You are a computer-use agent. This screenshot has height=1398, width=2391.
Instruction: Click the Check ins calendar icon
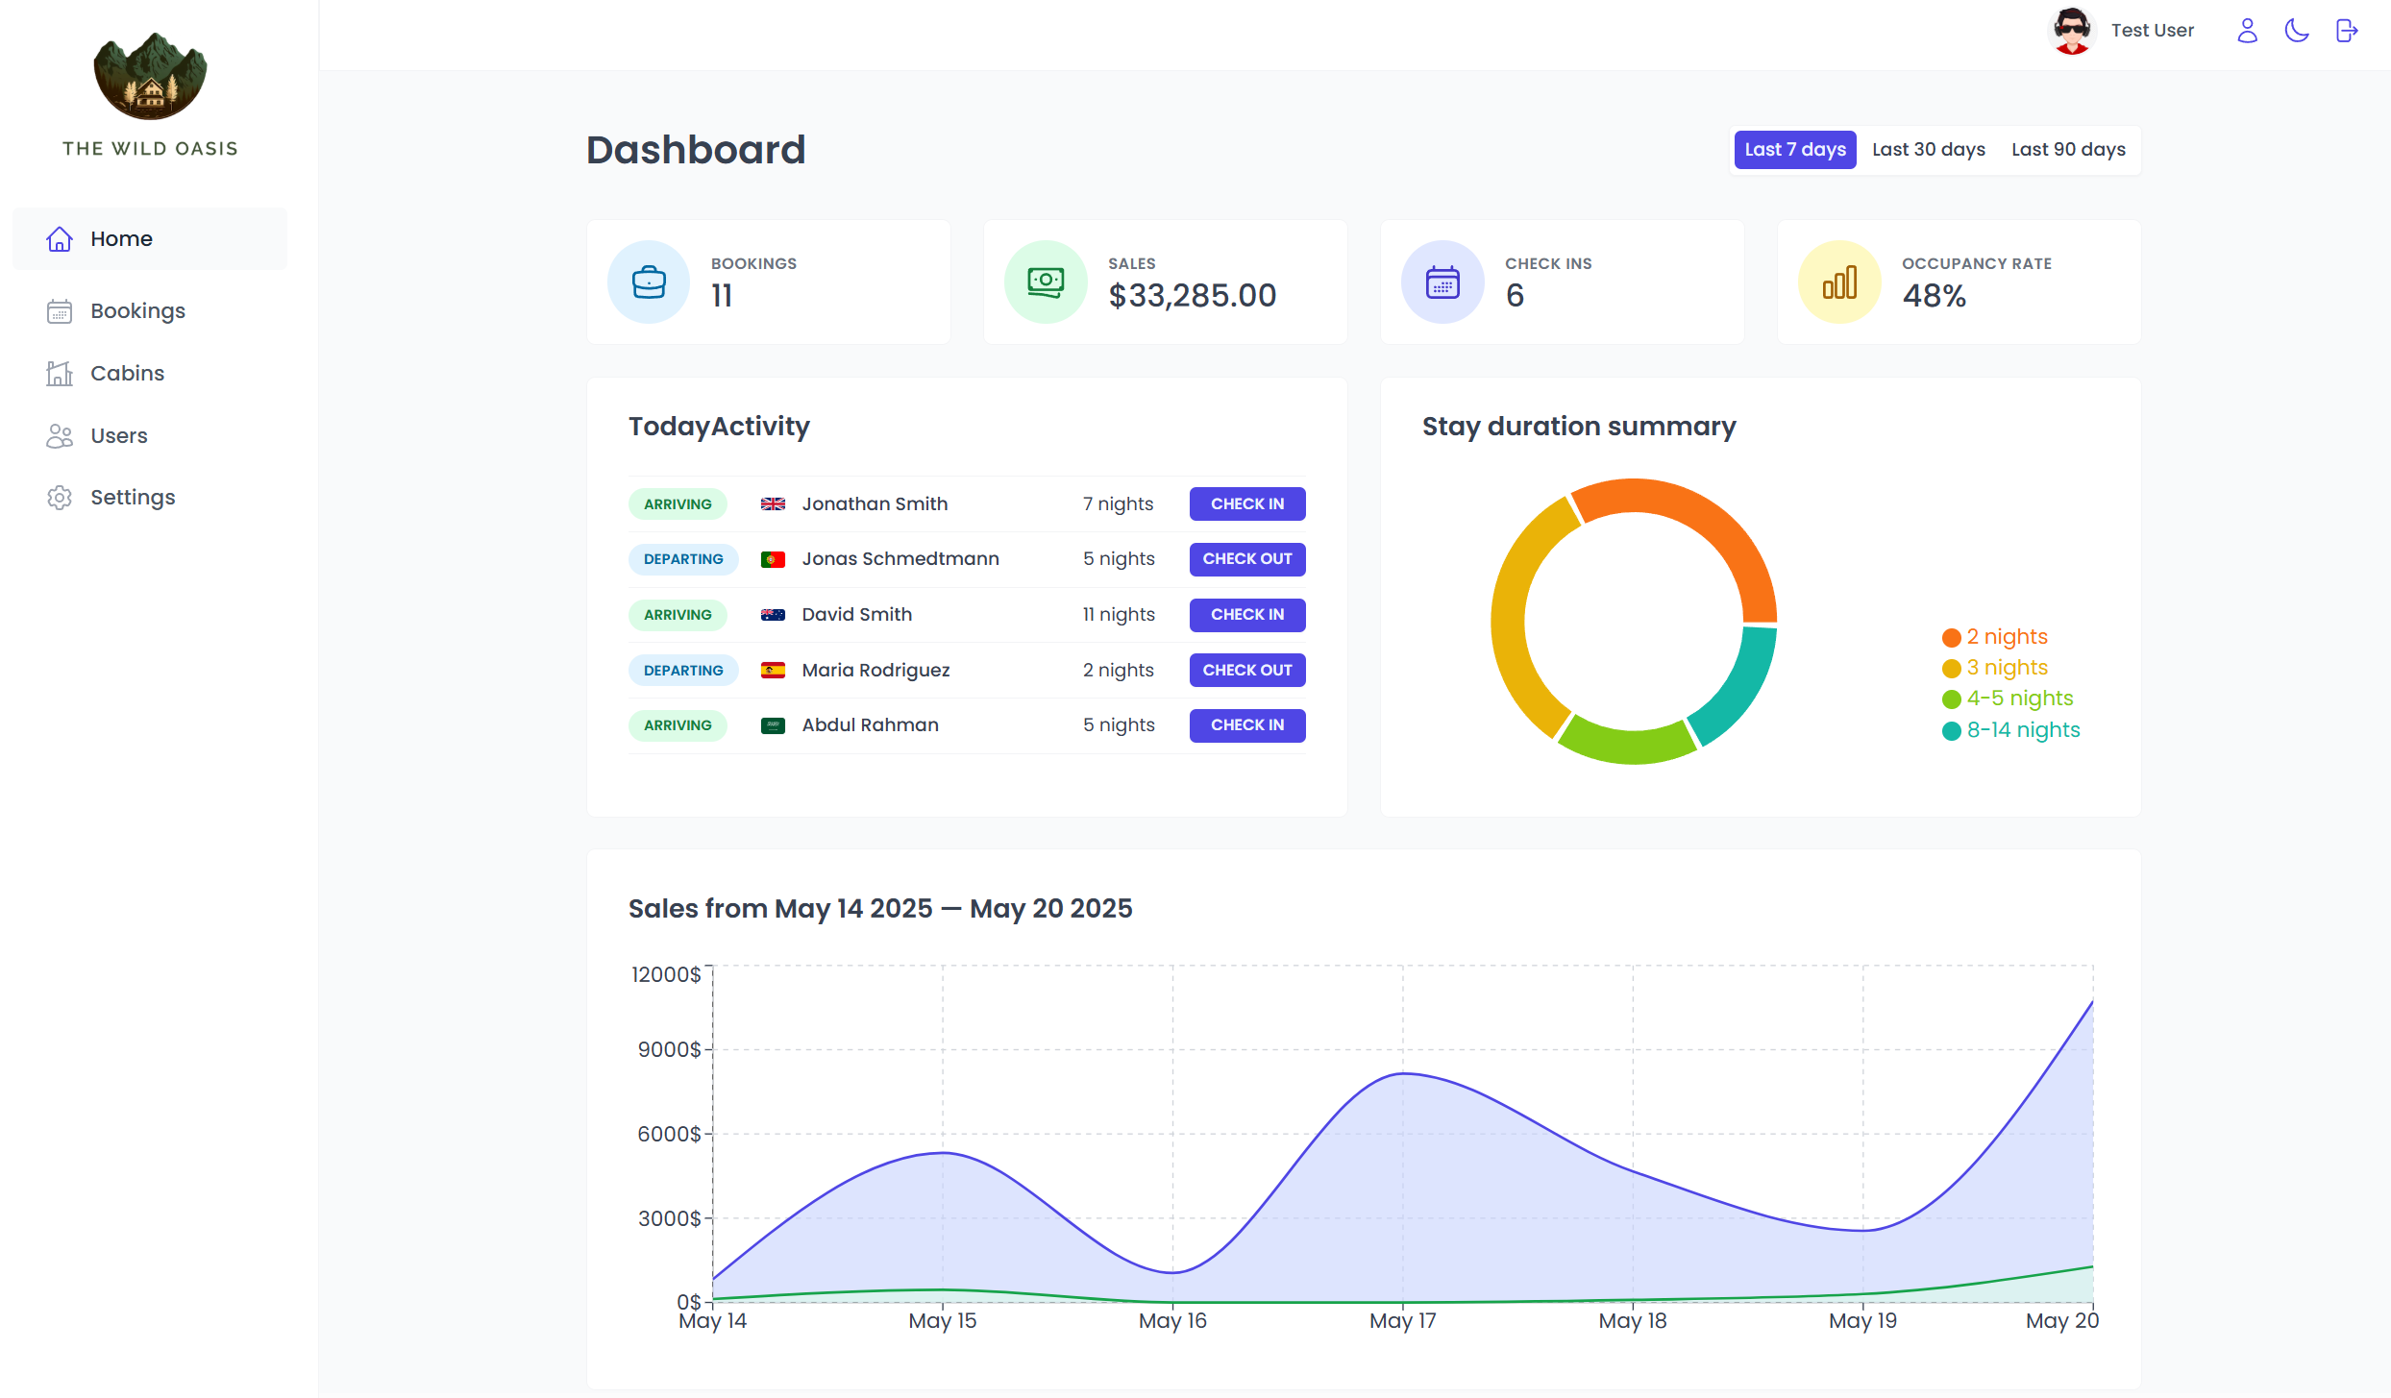(x=1442, y=282)
